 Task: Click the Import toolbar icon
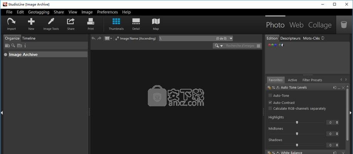click(11, 22)
